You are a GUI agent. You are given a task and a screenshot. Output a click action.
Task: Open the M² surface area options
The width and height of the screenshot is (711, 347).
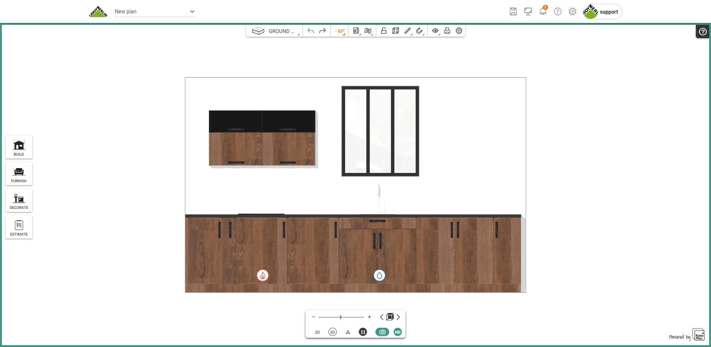pyautogui.click(x=340, y=31)
